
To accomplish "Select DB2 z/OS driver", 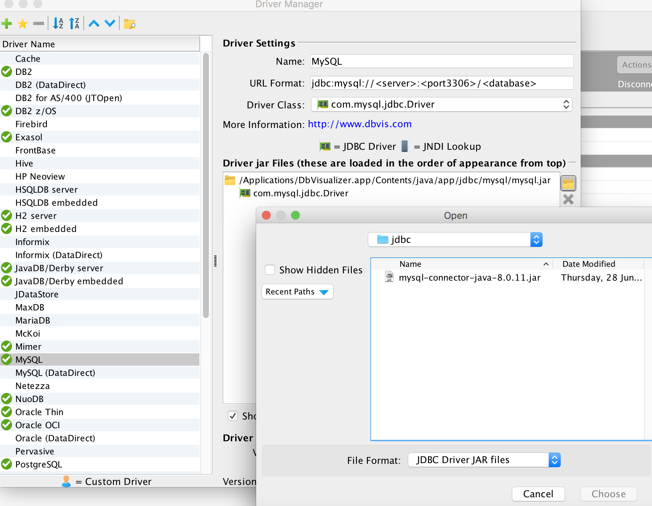I will (x=100, y=111).
